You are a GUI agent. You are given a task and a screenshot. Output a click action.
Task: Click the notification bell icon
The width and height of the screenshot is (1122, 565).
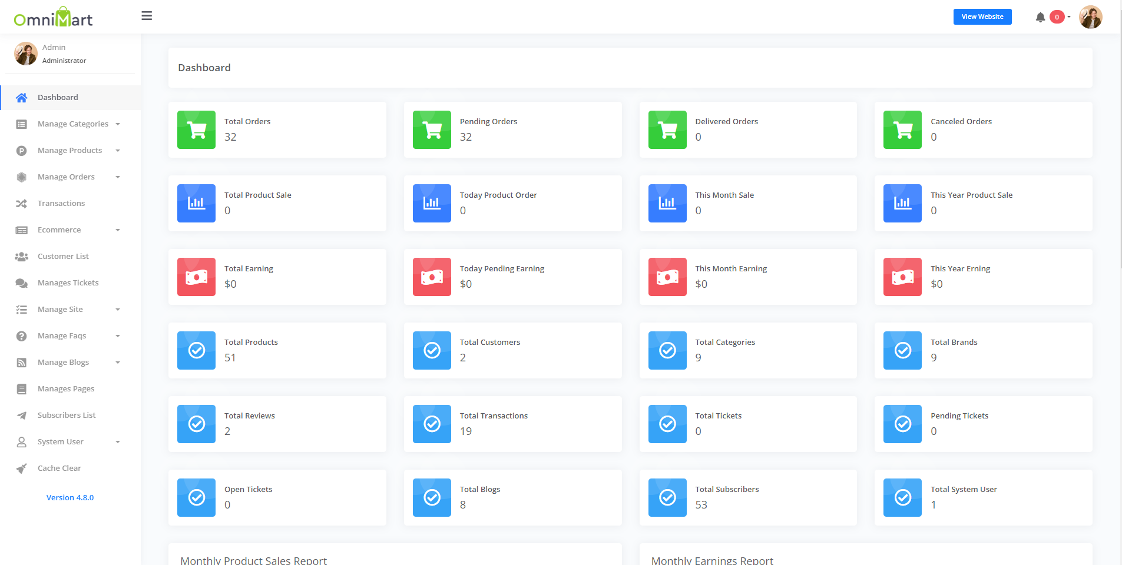coord(1040,17)
